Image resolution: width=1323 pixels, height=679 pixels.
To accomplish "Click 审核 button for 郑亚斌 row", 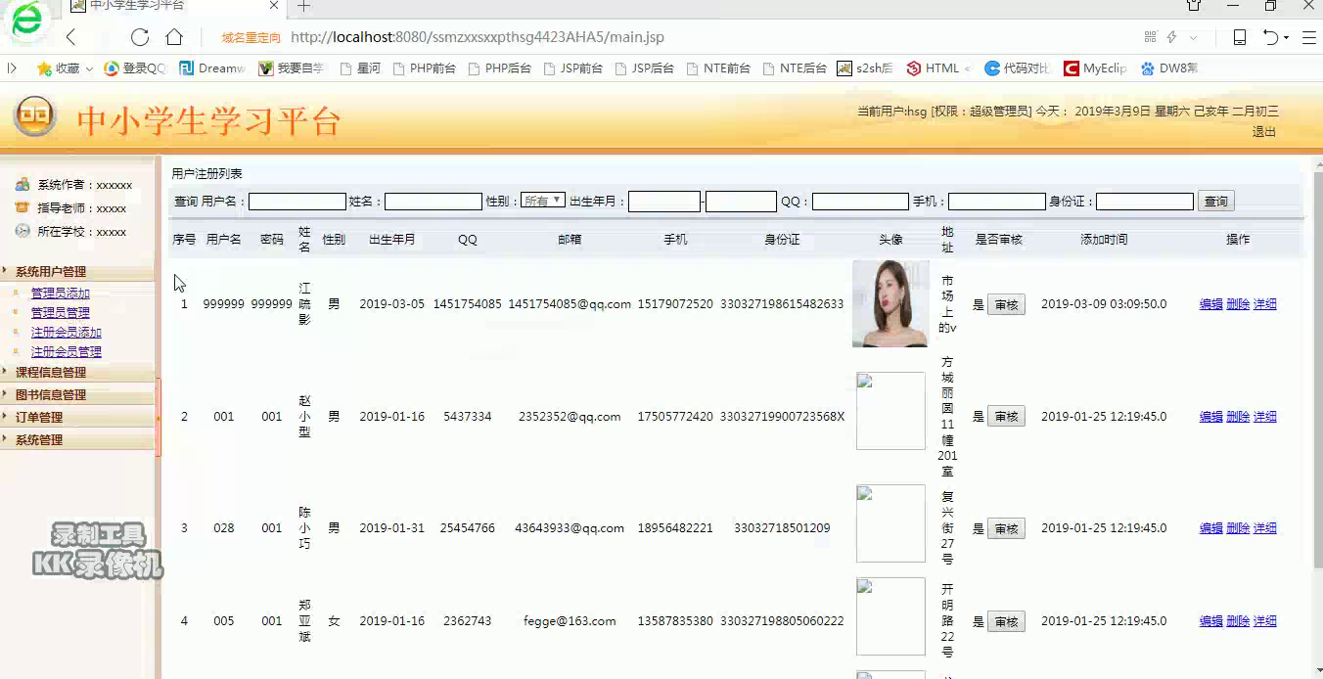I will (x=1006, y=622).
